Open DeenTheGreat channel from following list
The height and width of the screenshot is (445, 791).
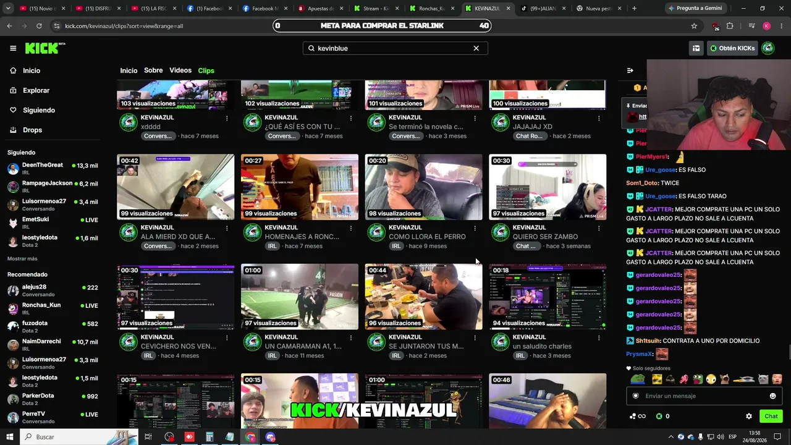(x=53, y=169)
